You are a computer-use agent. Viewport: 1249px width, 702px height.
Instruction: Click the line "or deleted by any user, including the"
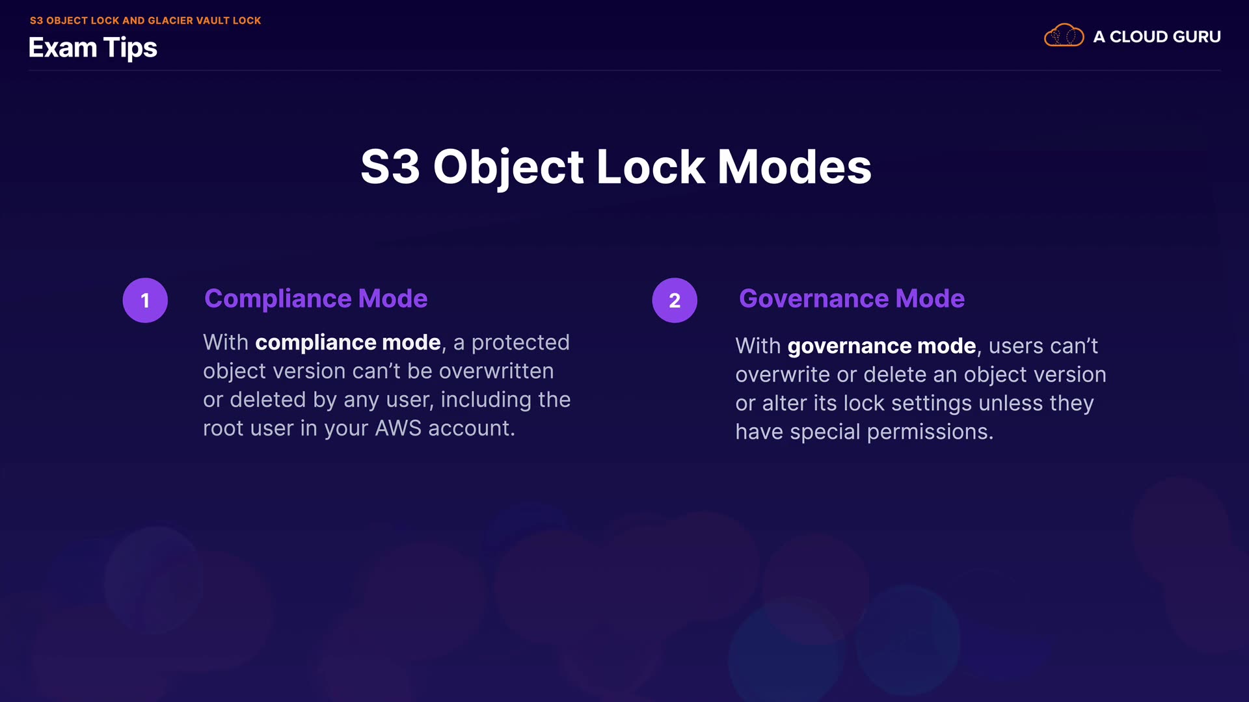point(386,400)
